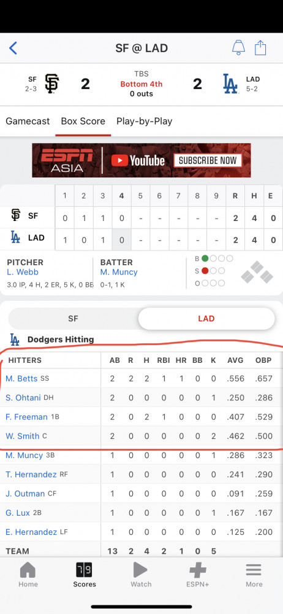Open S. Ohtani player page
The width and height of the screenshot is (283, 614).
23,397
